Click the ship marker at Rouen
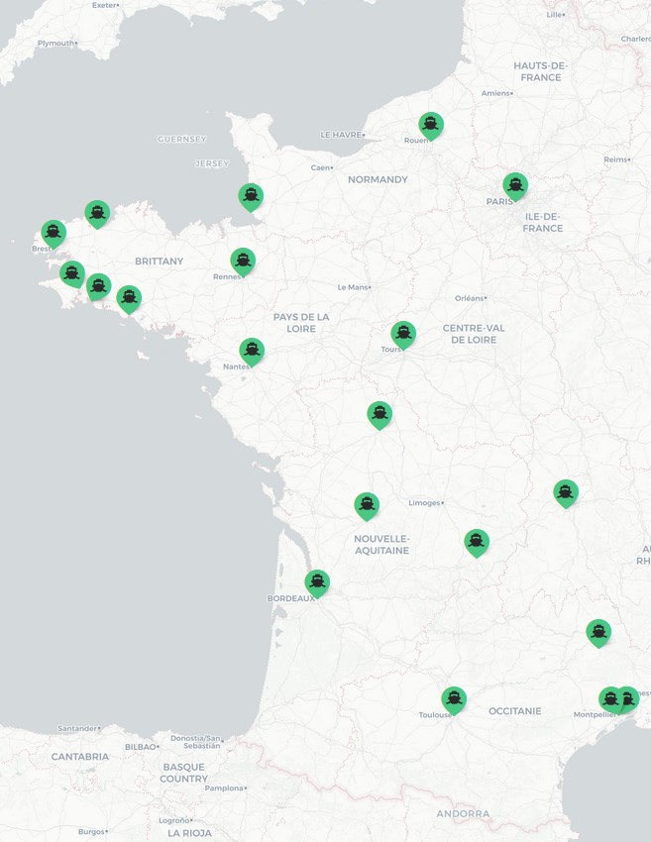 pos(430,125)
